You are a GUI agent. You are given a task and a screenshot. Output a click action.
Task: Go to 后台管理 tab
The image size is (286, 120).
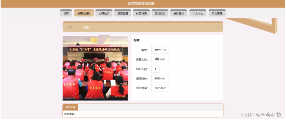pyautogui.click(x=217, y=13)
